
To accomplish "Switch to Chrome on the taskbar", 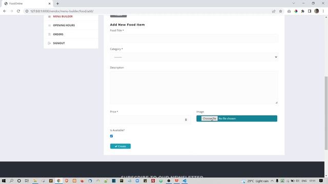I will coord(58,180).
